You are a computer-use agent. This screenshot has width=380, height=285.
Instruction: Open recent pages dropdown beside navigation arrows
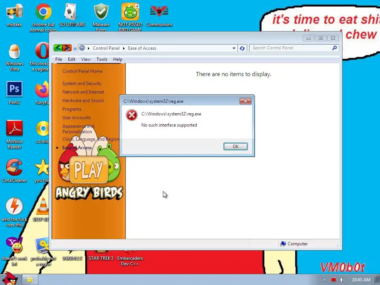[x=75, y=49]
